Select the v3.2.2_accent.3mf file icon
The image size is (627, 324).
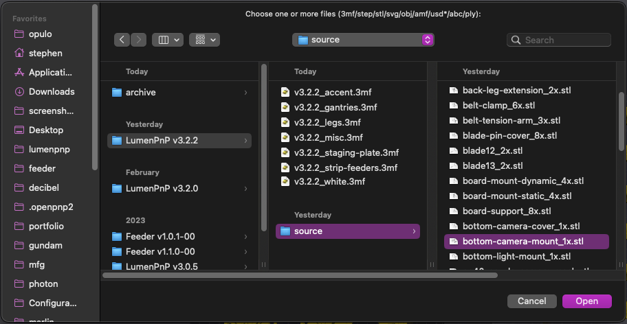point(285,92)
